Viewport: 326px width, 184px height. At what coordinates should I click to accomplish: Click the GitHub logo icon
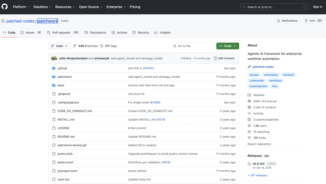(x=5, y=7)
